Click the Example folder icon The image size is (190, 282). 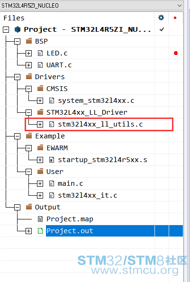pyautogui.click(x=29, y=136)
